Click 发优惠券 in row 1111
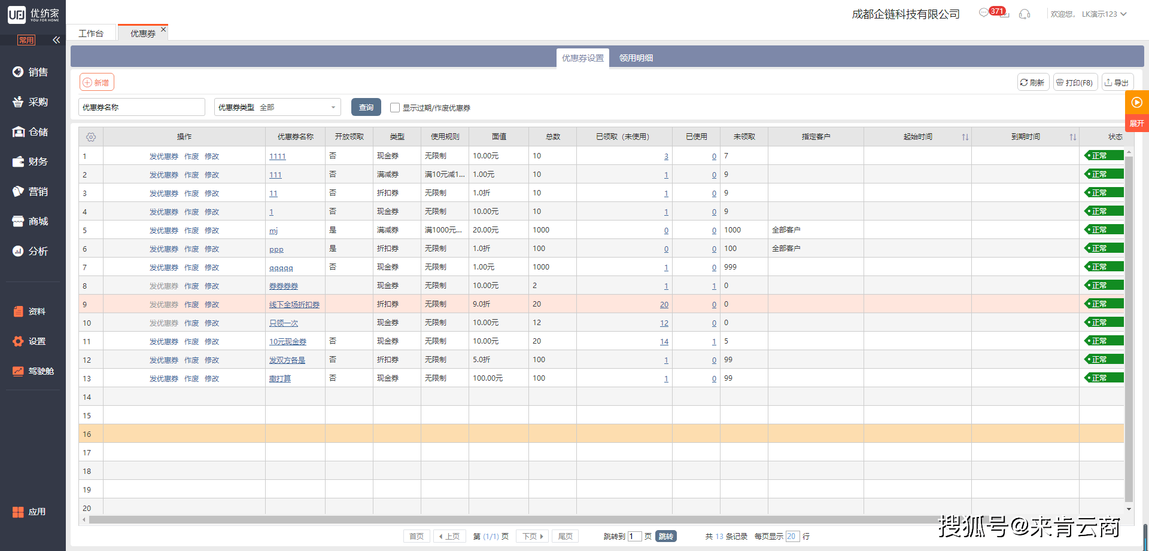Screen dimensions: 1149x551 pos(164,157)
